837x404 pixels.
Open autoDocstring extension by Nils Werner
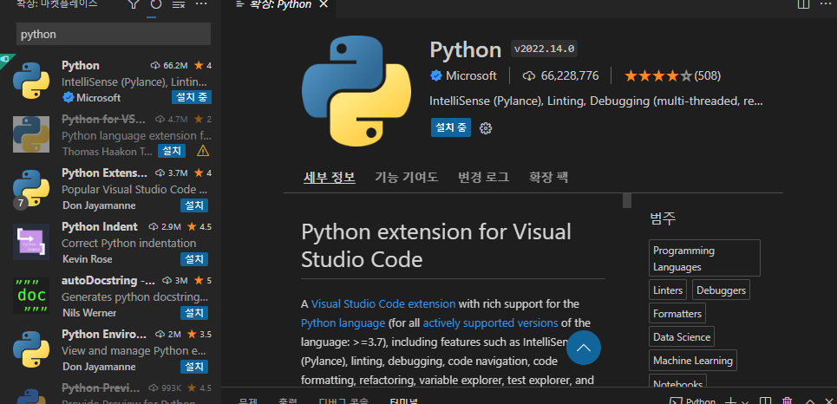(110, 296)
